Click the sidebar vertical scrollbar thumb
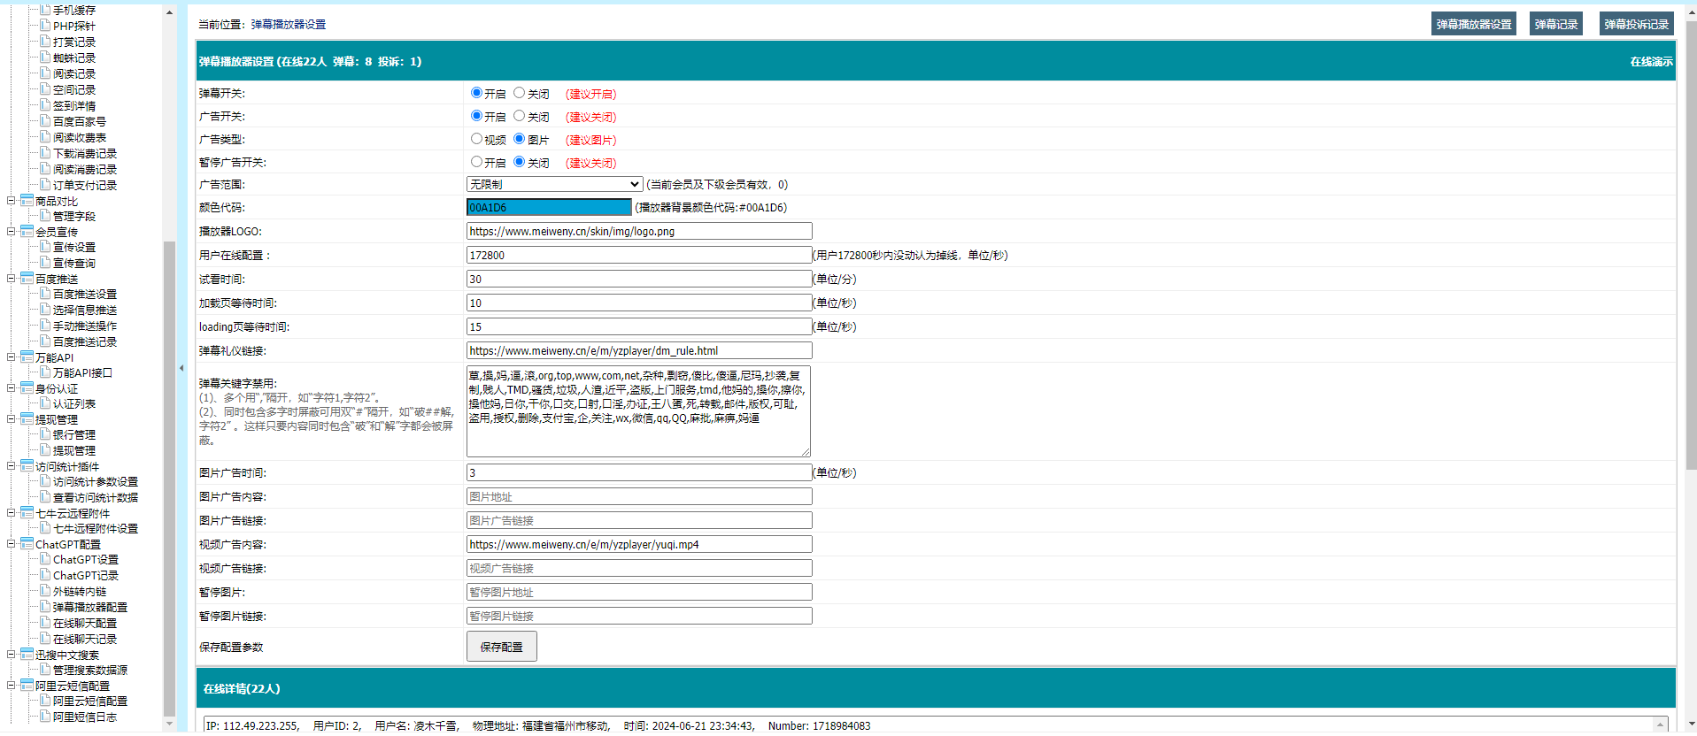This screenshot has height=736, width=1697. point(169,478)
